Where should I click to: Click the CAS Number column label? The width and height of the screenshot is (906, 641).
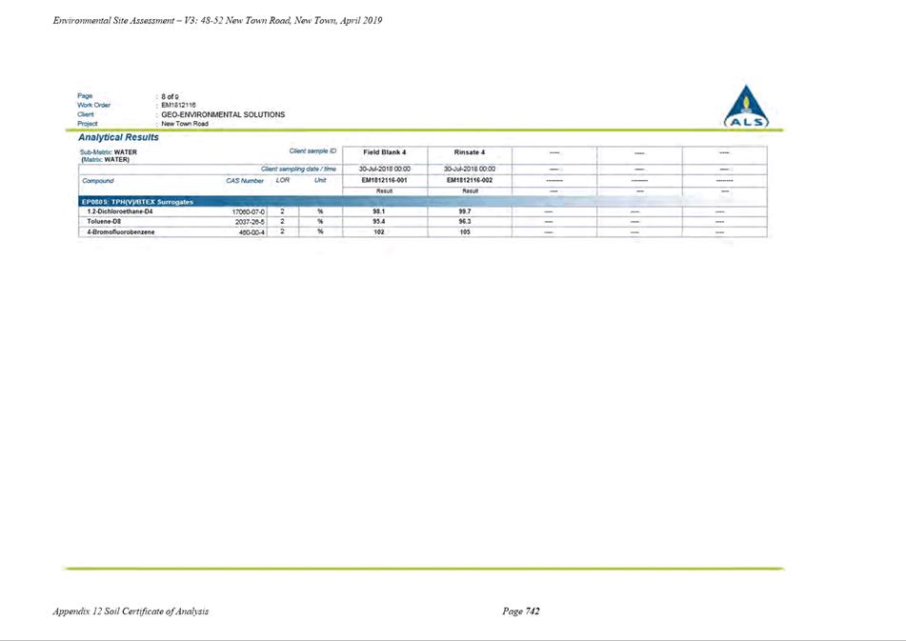click(x=245, y=181)
